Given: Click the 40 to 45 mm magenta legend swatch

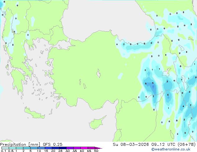Looking at the screenshot, I should (x=84, y=148).
